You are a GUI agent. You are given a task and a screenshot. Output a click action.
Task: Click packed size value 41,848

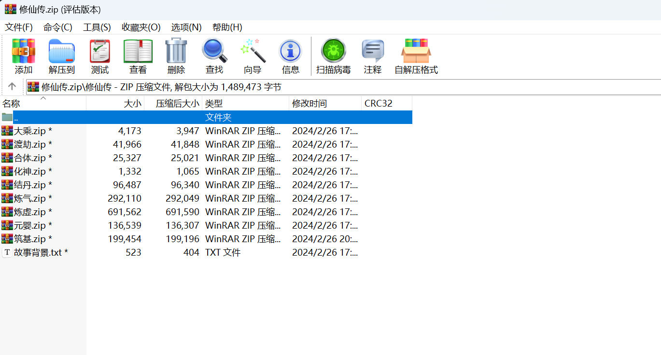tap(185, 144)
